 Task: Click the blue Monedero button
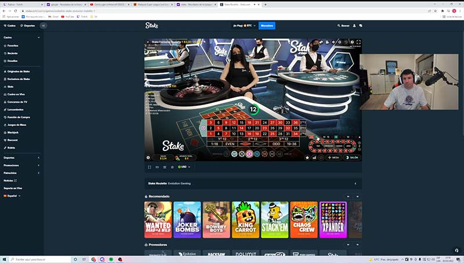coord(267,26)
